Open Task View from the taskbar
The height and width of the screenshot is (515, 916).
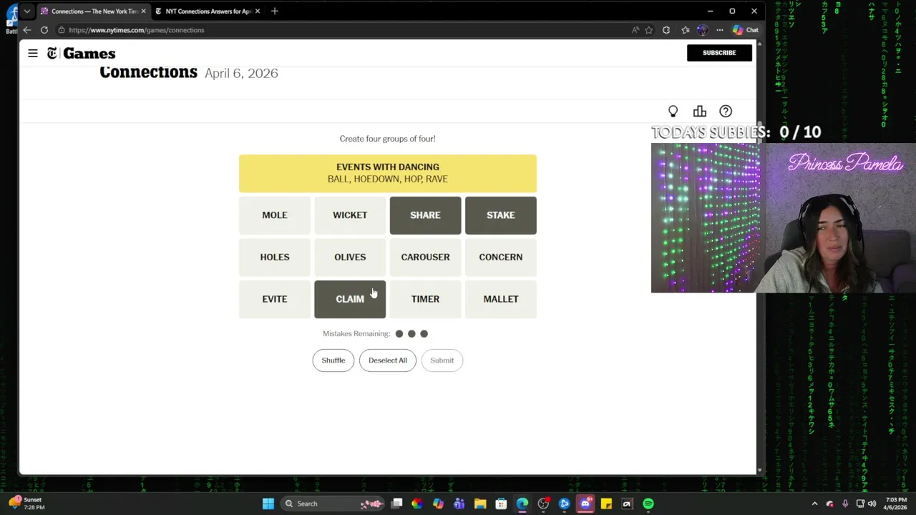(396, 504)
